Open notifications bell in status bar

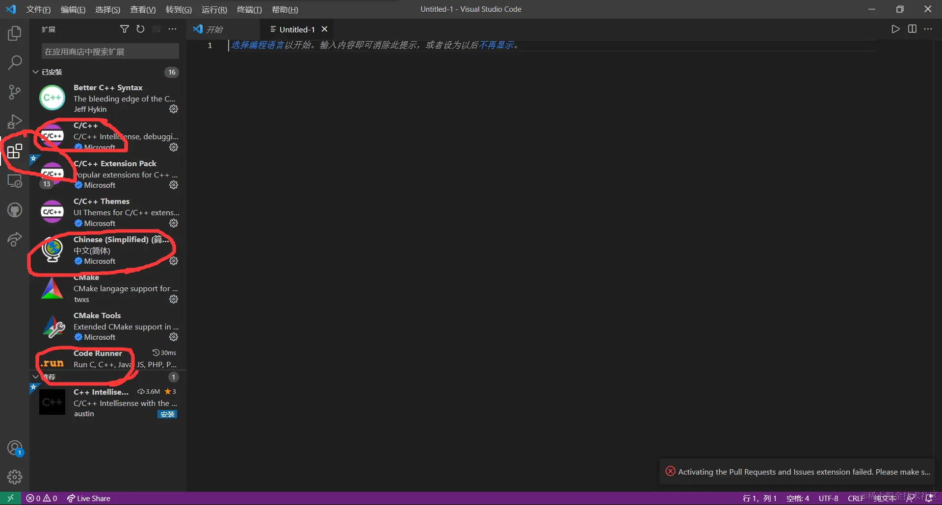(x=929, y=498)
